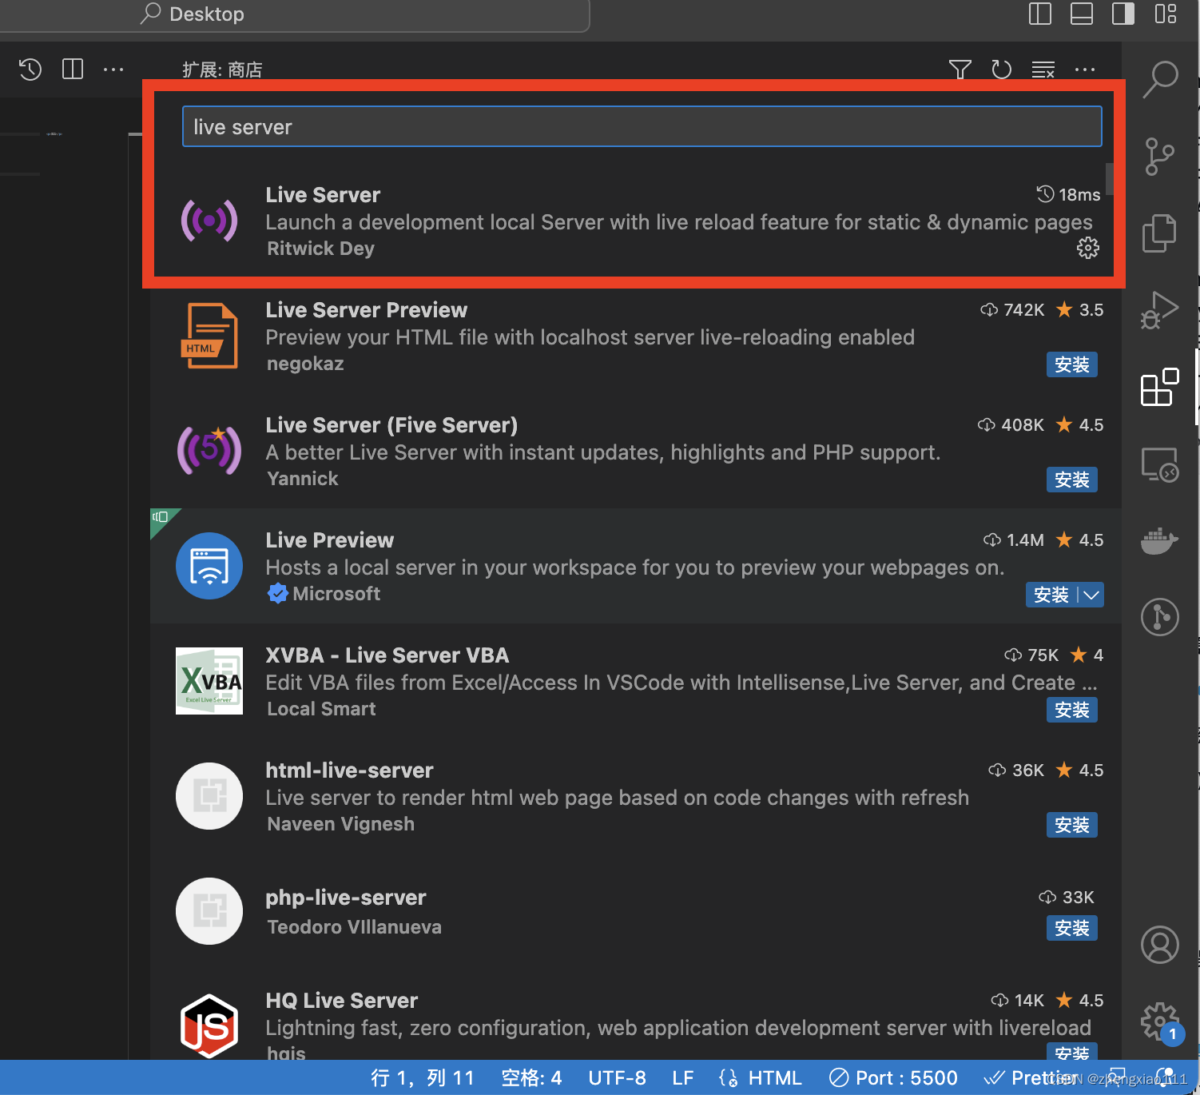Open the timeline history icon

pos(30,70)
